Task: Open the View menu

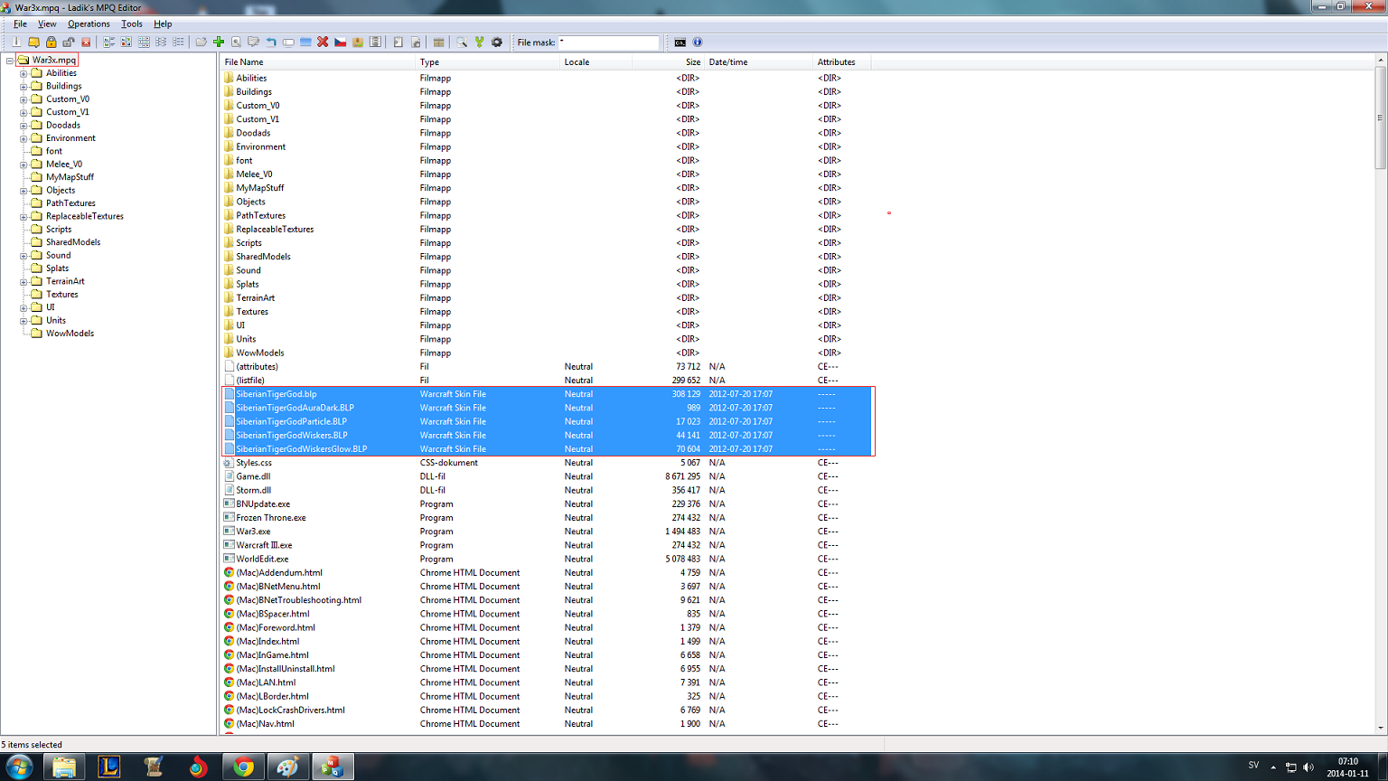Action: (x=47, y=24)
